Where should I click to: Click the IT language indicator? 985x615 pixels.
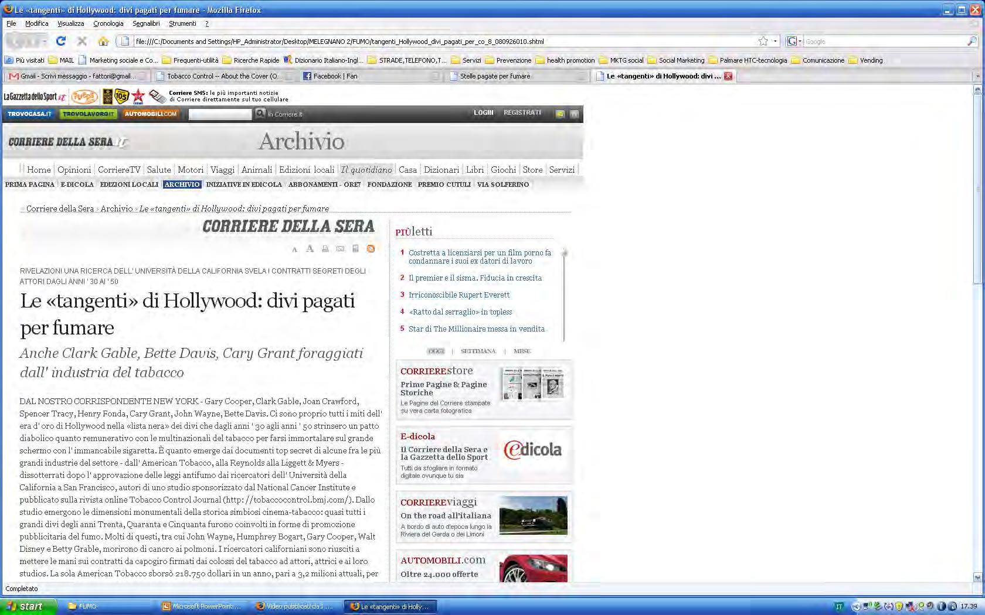(839, 606)
